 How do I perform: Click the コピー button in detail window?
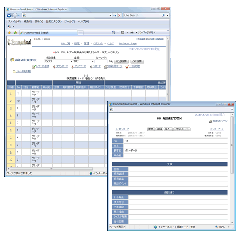(168, 129)
